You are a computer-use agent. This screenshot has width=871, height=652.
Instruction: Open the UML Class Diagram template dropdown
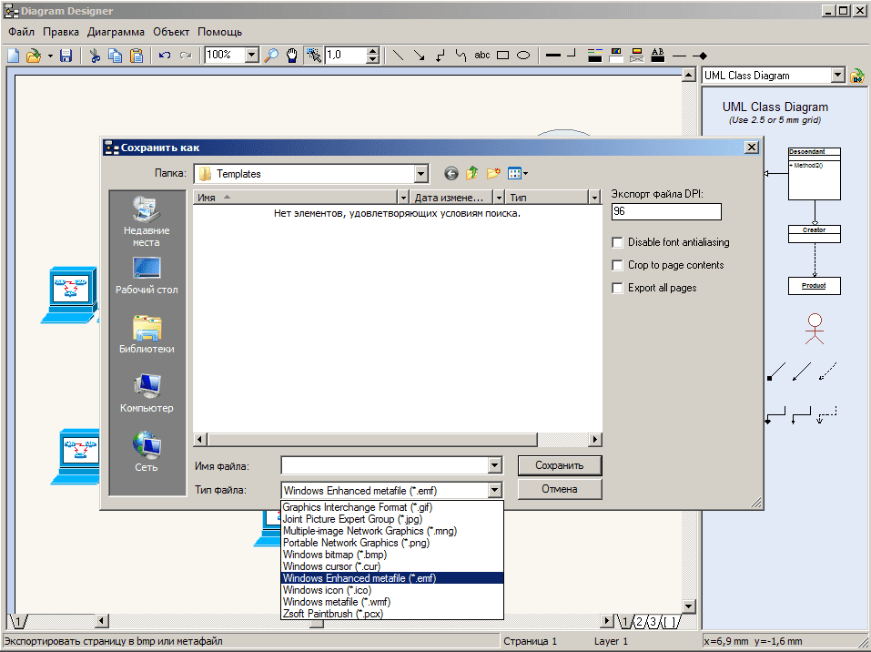(838, 76)
